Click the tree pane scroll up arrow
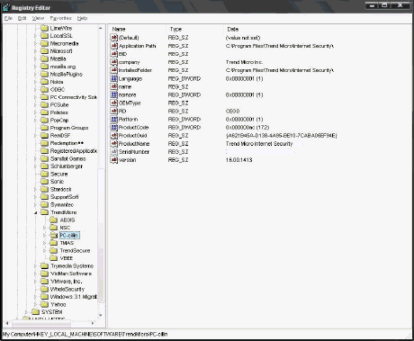This screenshot has width=414, height=341. pos(101,28)
